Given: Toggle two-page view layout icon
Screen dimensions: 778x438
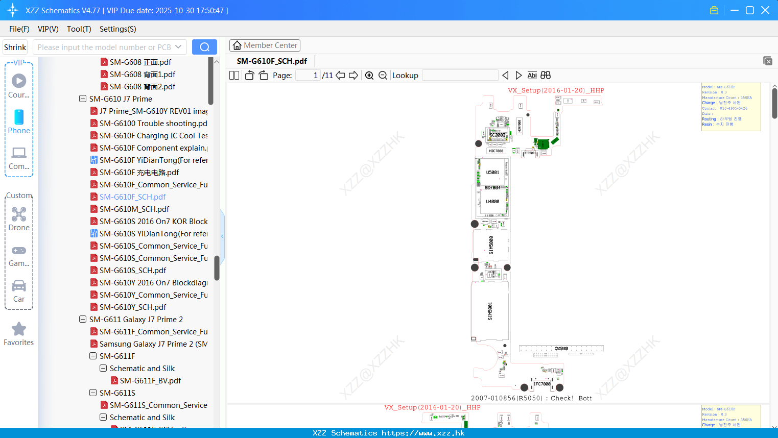Looking at the screenshot, I should tap(234, 76).
